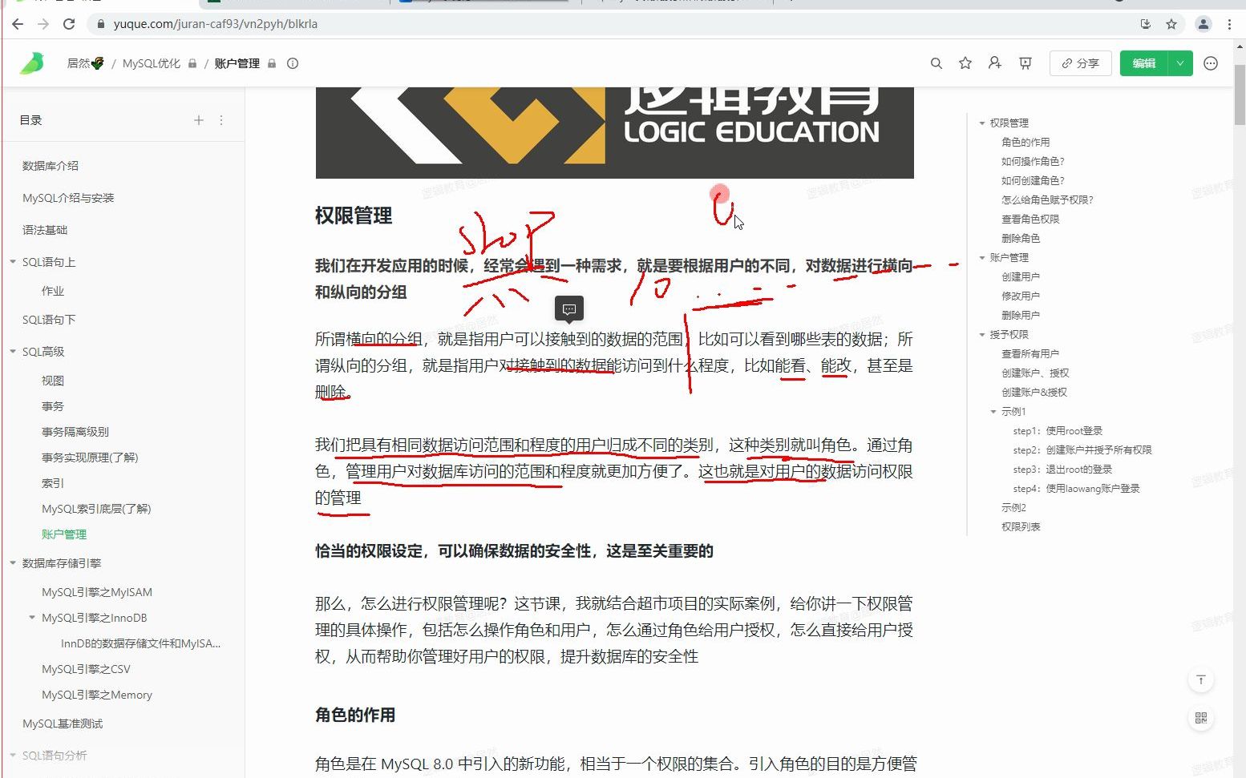Open the browser profile avatar menu

pos(1204,24)
